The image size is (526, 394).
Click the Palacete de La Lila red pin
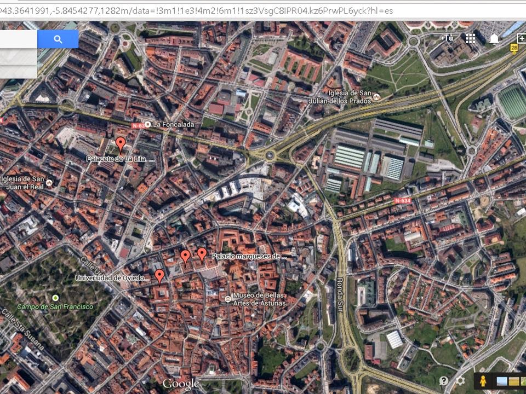121,144
